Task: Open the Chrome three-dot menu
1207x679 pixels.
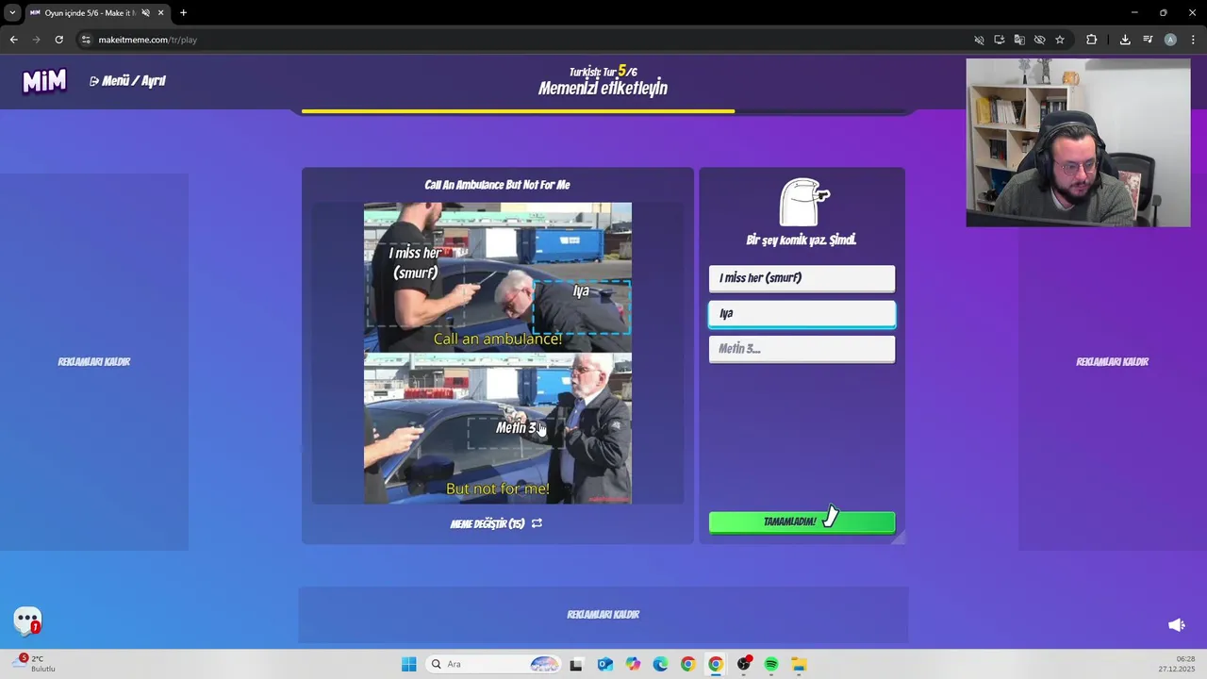Action: [x=1193, y=40]
